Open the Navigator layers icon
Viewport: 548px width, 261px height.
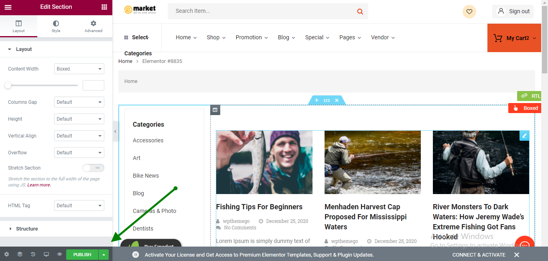pyautogui.click(x=20, y=255)
